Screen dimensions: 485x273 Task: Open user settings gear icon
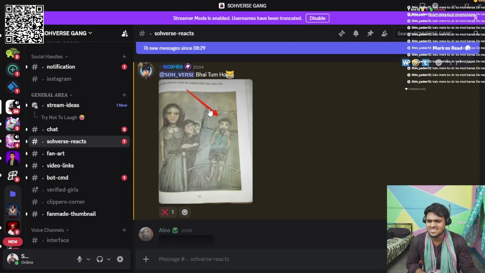click(x=120, y=259)
